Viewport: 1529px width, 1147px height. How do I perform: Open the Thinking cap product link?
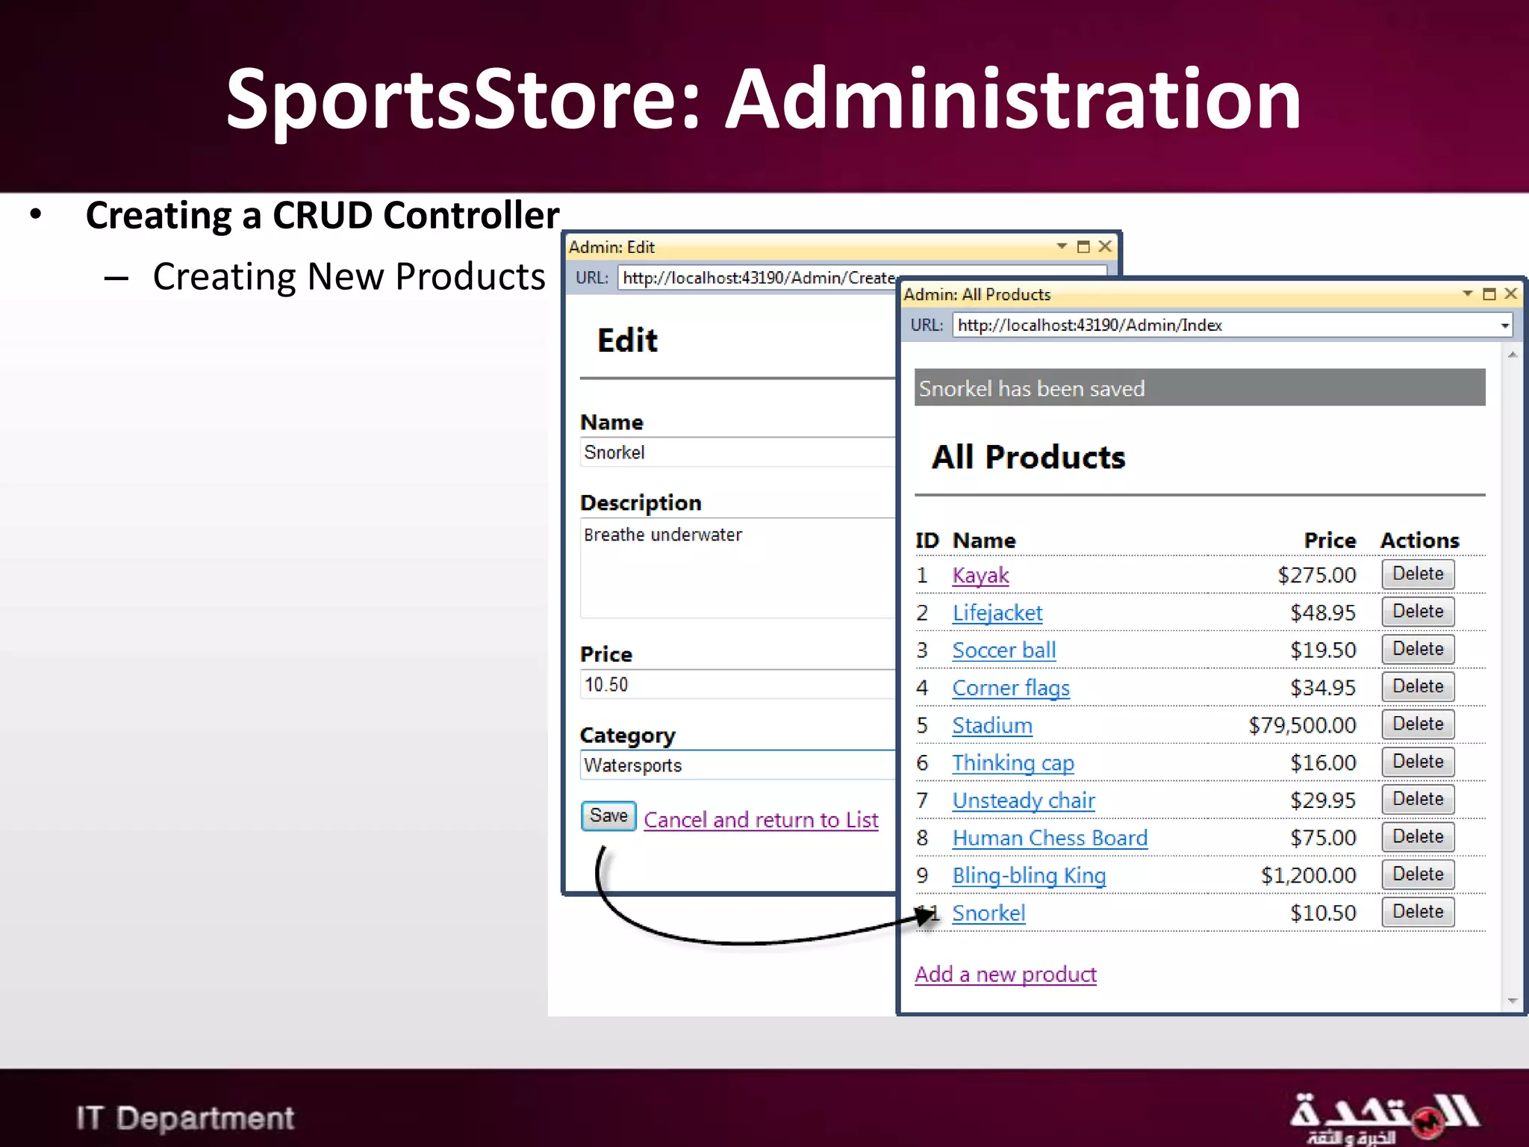[1013, 762]
